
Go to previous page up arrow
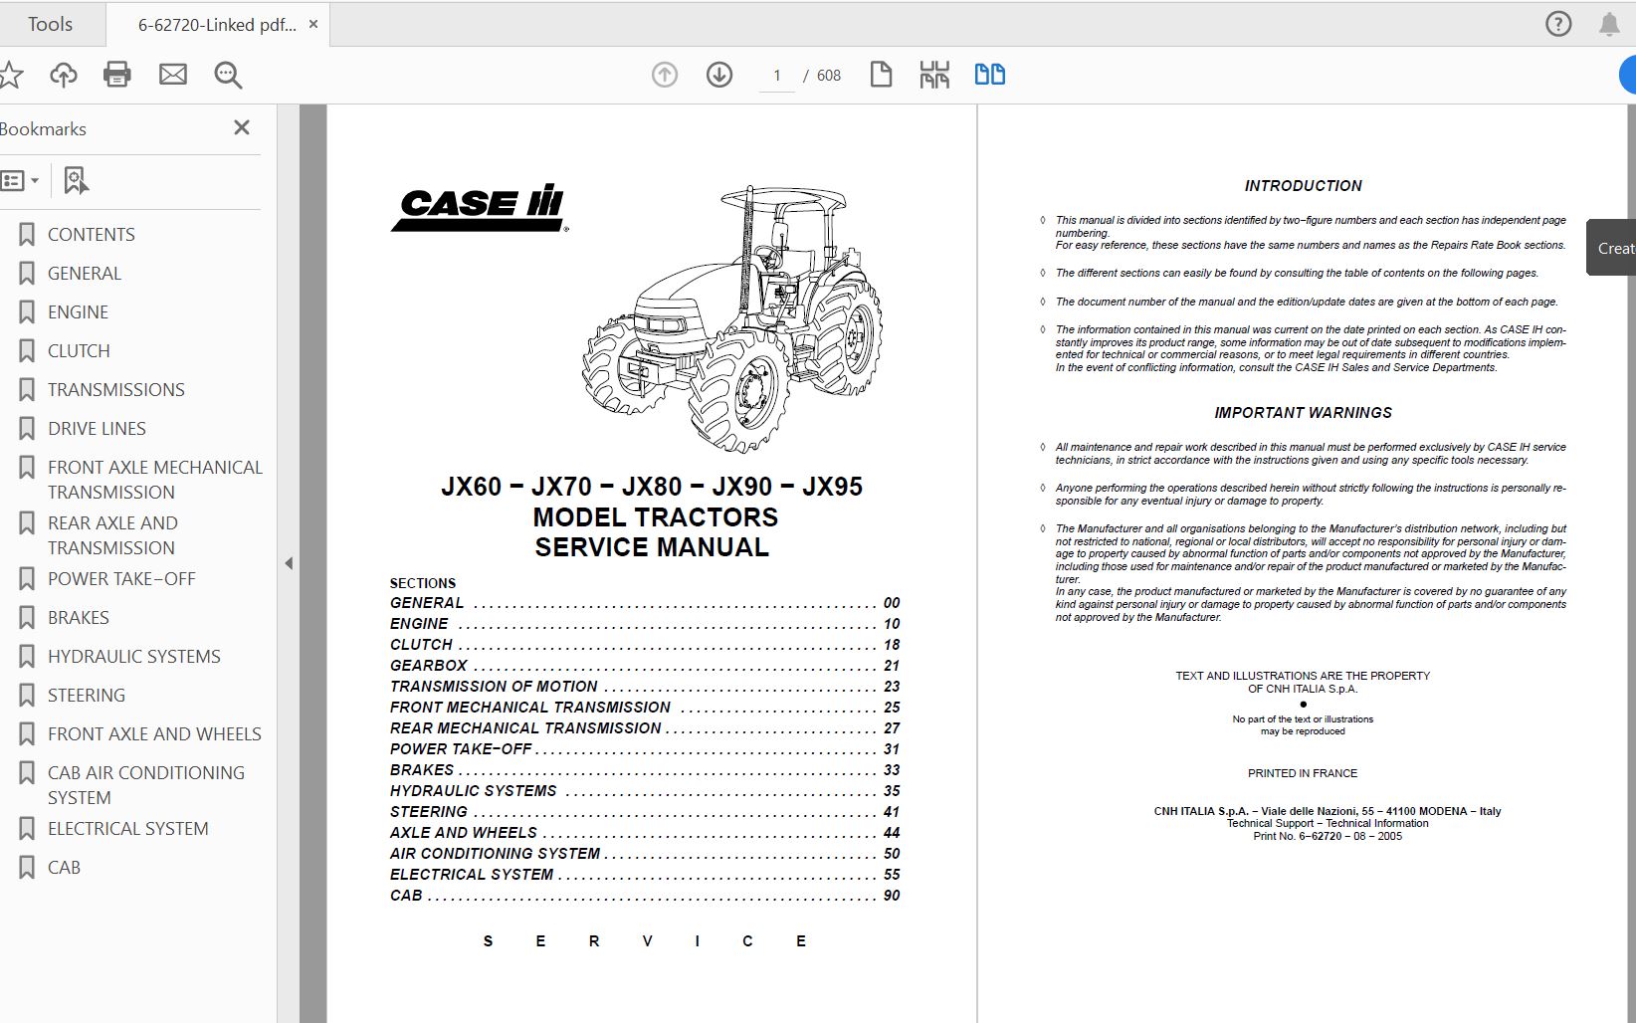[665, 75]
